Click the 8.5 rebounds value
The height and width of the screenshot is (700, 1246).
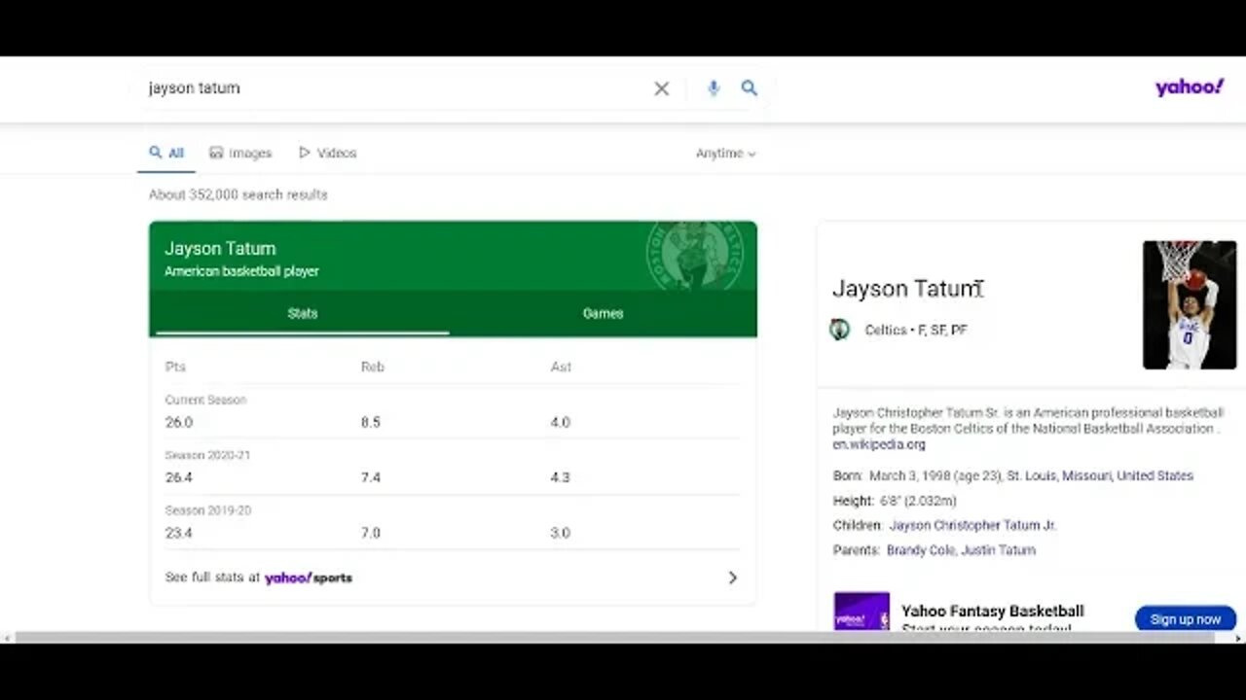tap(371, 422)
